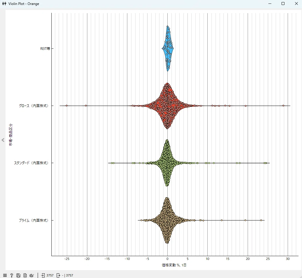This screenshot has height=278, width=302.
Task: Click the -5 tick label
Action: (x=147, y=259)
